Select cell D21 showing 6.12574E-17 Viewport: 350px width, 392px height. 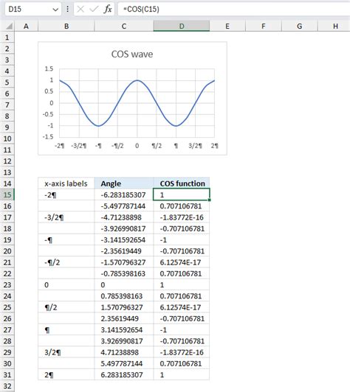pos(182,262)
